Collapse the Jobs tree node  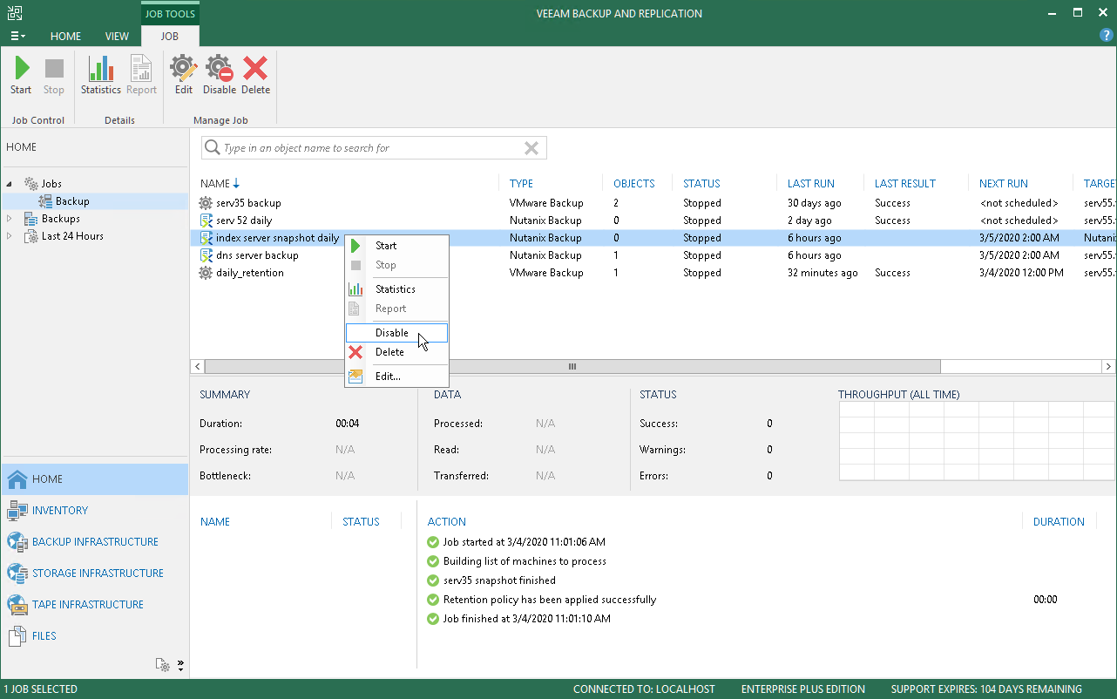[x=10, y=184]
